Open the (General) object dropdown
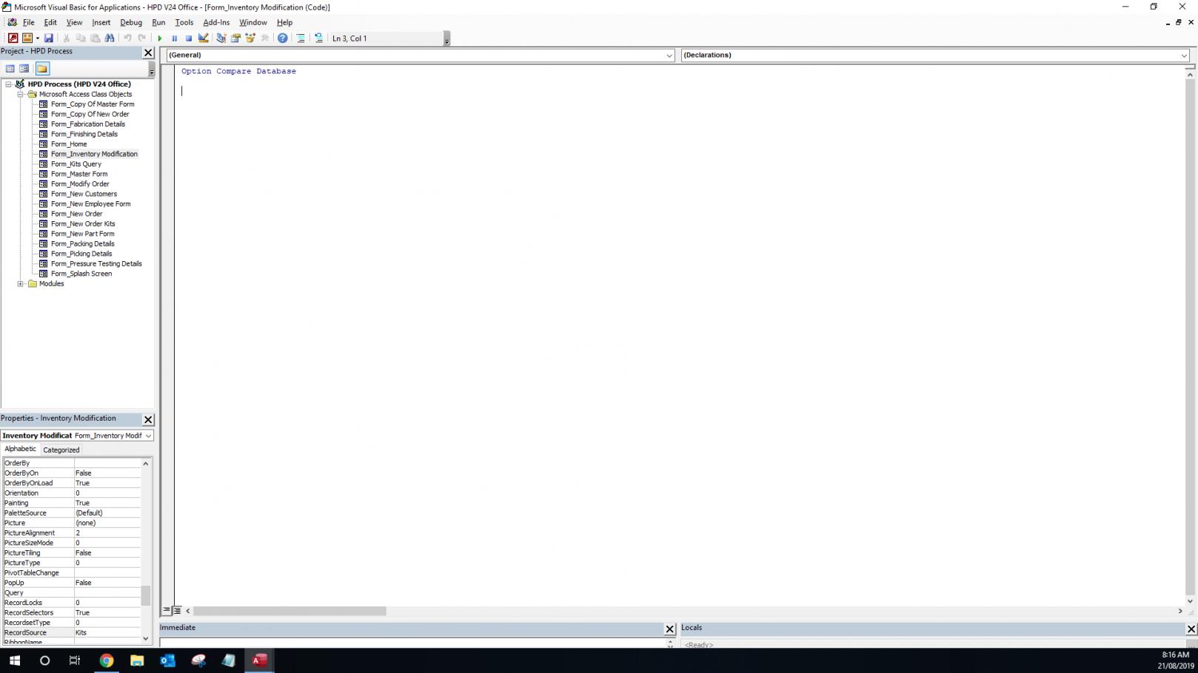This screenshot has height=673, width=1198. (669, 55)
